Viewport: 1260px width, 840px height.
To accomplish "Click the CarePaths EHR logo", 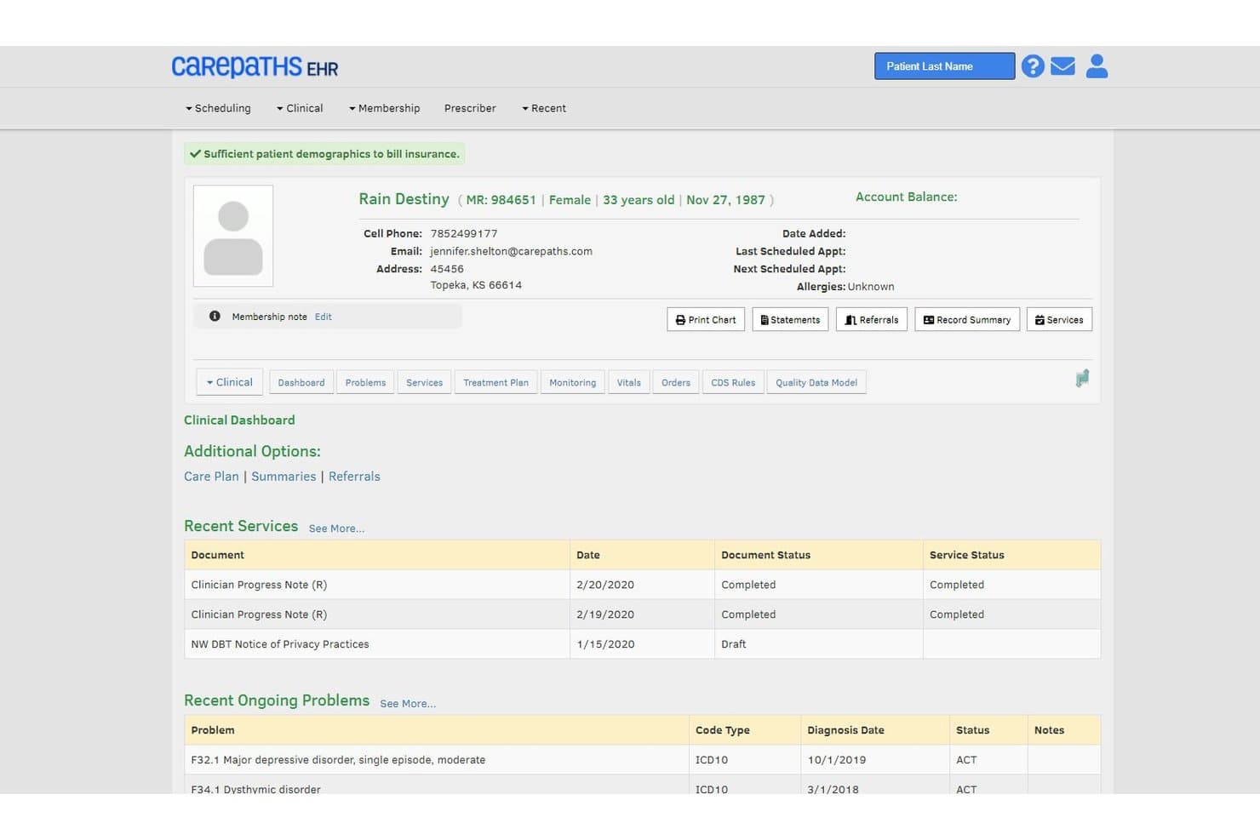I will tap(255, 66).
